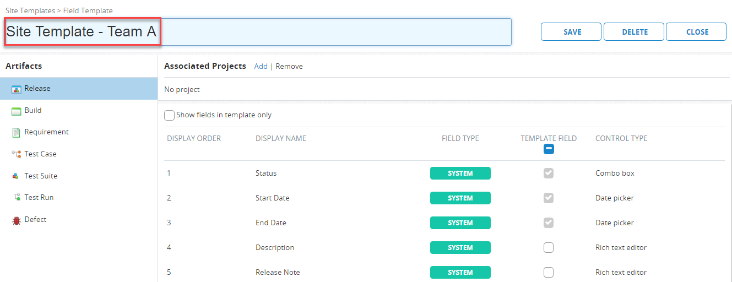Check Template Field for Release Note row
This screenshot has height=282, width=732.
pyautogui.click(x=549, y=273)
